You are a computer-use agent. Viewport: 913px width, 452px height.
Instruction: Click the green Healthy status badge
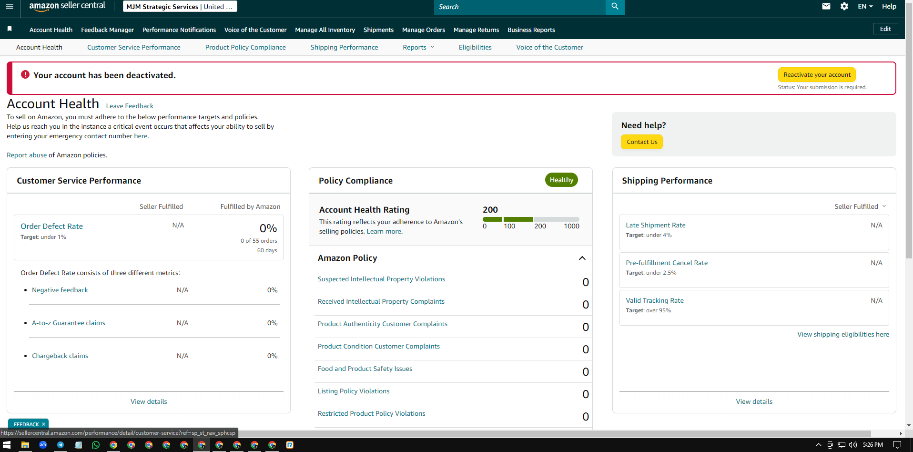click(561, 180)
